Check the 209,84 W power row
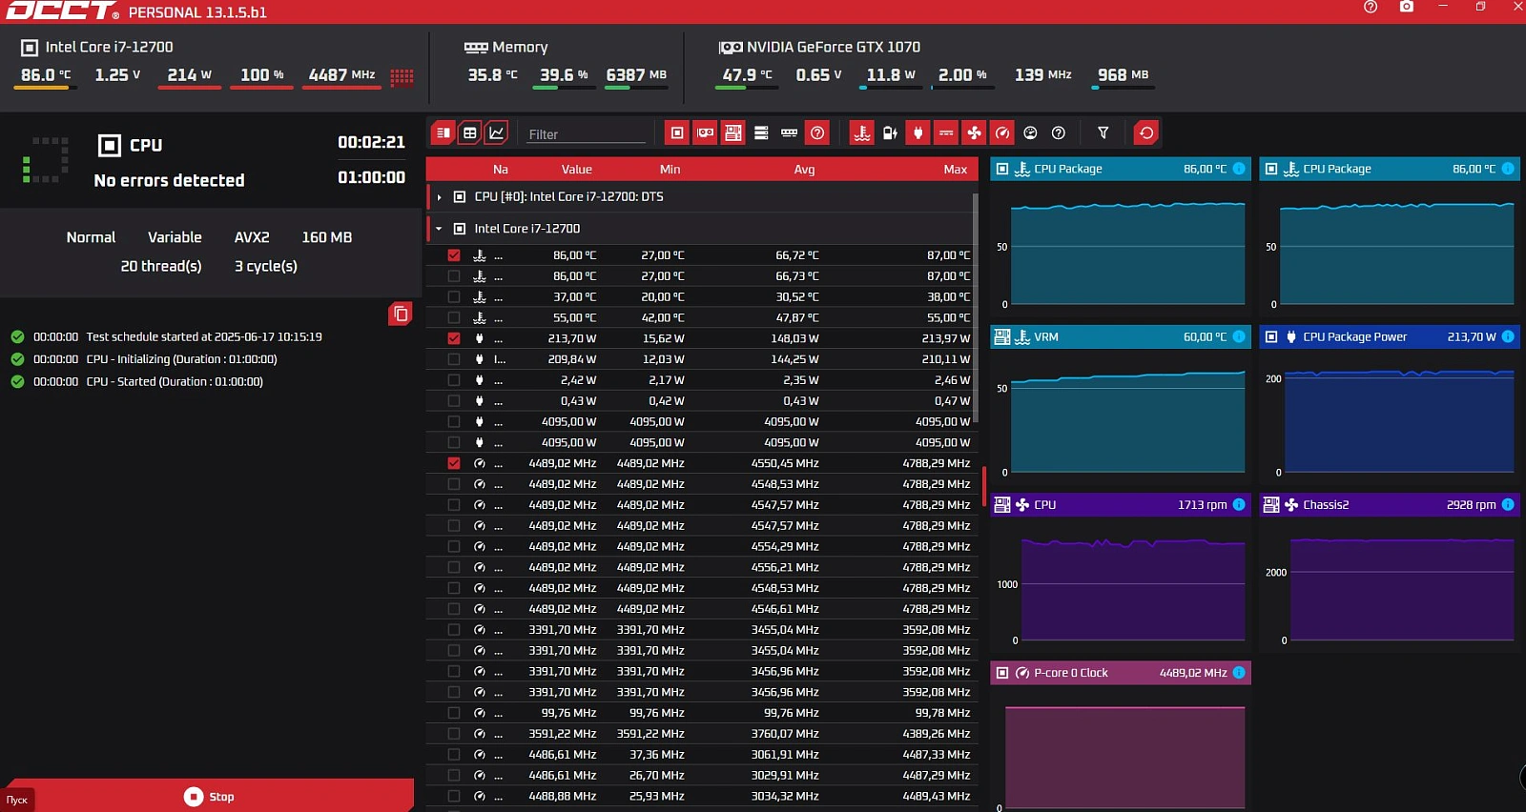This screenshot has height=812, width=1526. [454, 359]
